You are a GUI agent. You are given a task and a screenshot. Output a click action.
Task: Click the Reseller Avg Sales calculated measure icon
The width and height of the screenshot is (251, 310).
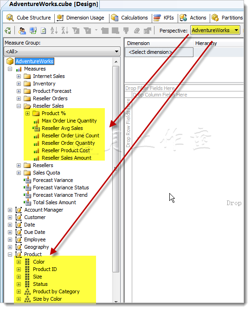pyautogui.click(x=36, y=128)
